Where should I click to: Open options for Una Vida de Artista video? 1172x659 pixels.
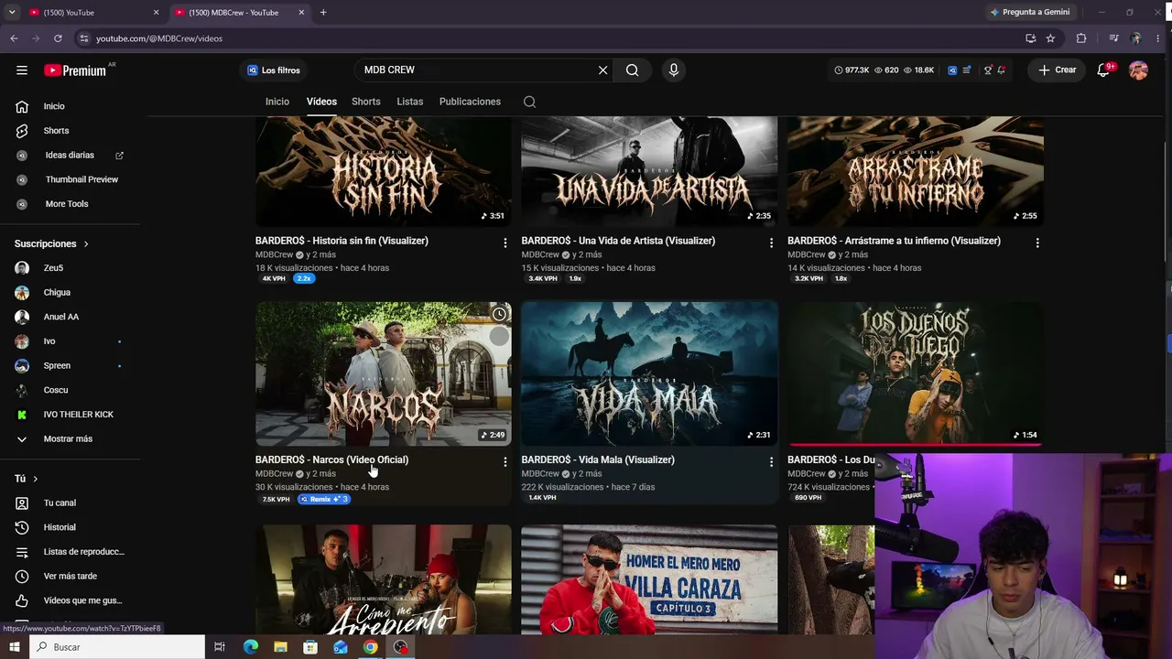771,243
